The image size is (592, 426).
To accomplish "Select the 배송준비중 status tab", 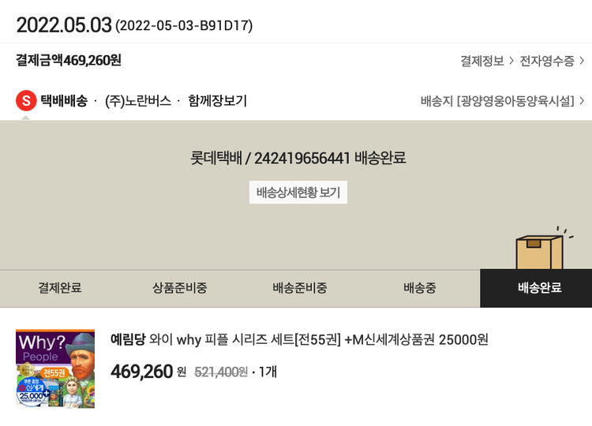I will point(300,288).
